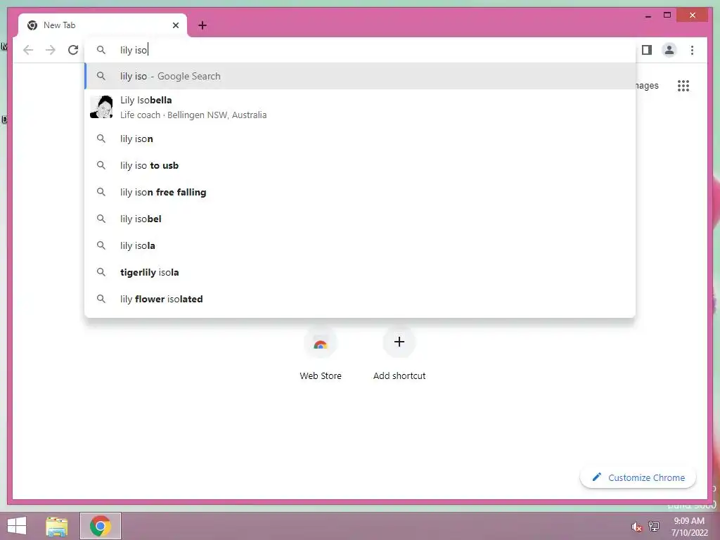This screenshot has height=540, width=720.
Task: Open the Chrome three-dot menu
Action: tap(692, 50)
